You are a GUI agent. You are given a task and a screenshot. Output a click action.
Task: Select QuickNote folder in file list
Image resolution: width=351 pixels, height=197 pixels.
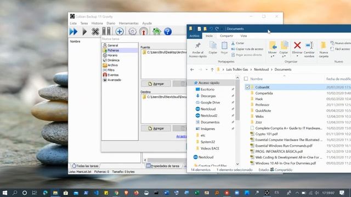pos(263,111)
